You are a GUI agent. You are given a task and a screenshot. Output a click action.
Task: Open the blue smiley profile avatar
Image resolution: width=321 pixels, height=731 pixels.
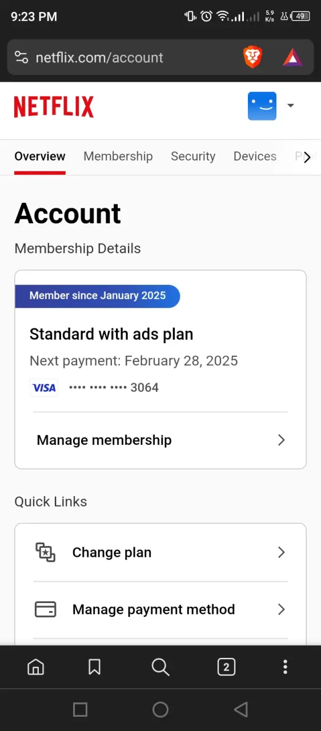[x=262, y=106]
